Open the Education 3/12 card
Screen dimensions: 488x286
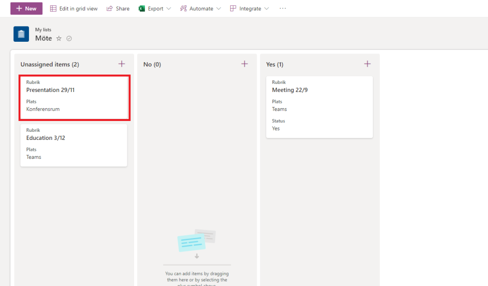[x=74, y=145]
